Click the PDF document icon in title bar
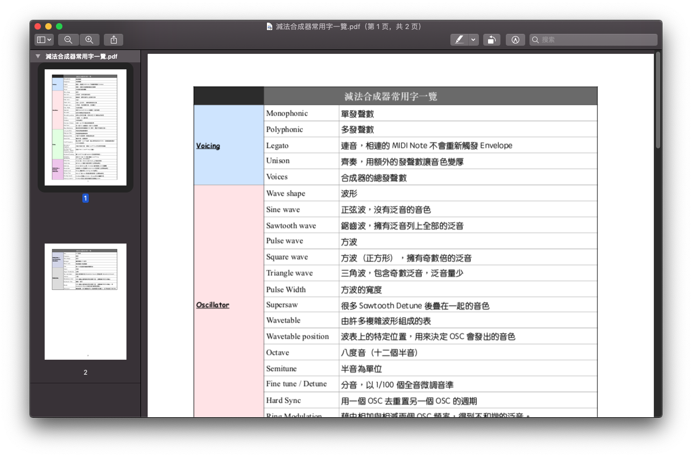The image size is (692, 457). tap(269, 26)
